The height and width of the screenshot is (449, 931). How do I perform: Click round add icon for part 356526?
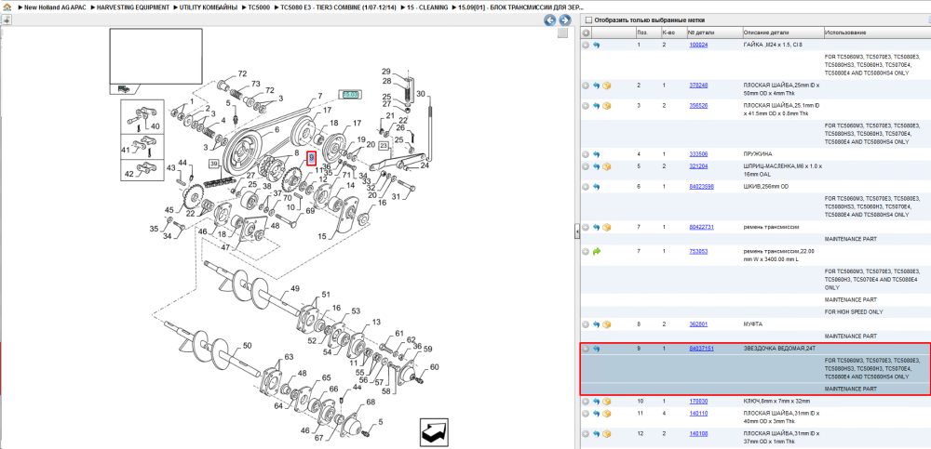coord(586,106)
